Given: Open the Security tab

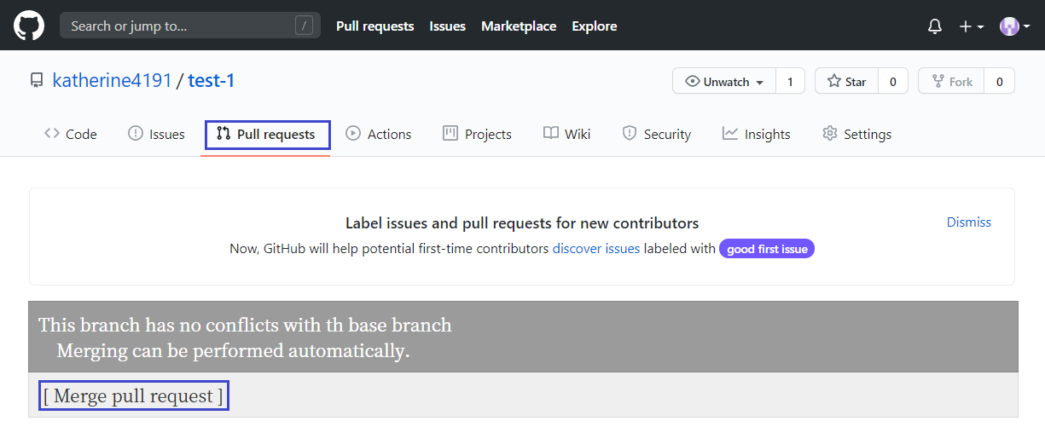Looking at the screenshot, I should pyautogui.click(x=657, y=134).
